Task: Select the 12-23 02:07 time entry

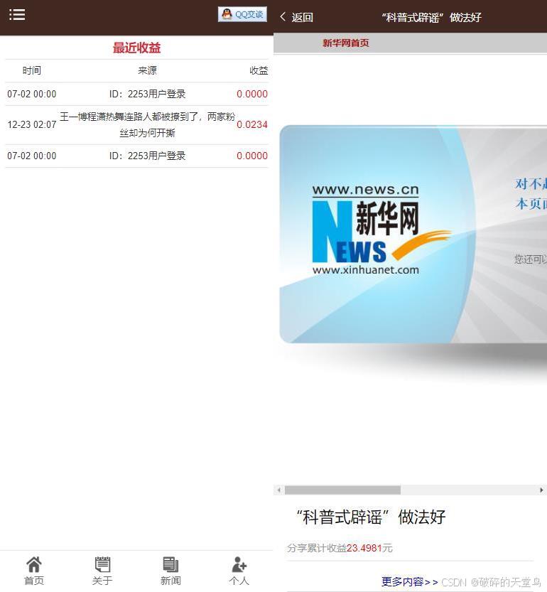Action: (32, 124)
